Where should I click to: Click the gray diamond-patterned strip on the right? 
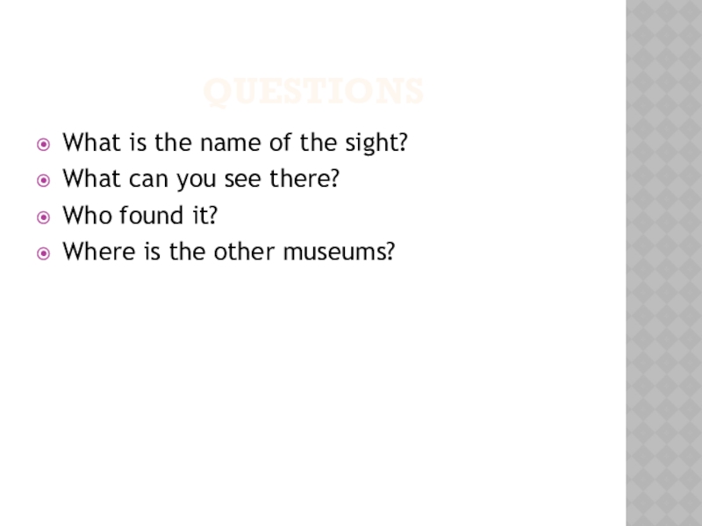pos(663,263)
